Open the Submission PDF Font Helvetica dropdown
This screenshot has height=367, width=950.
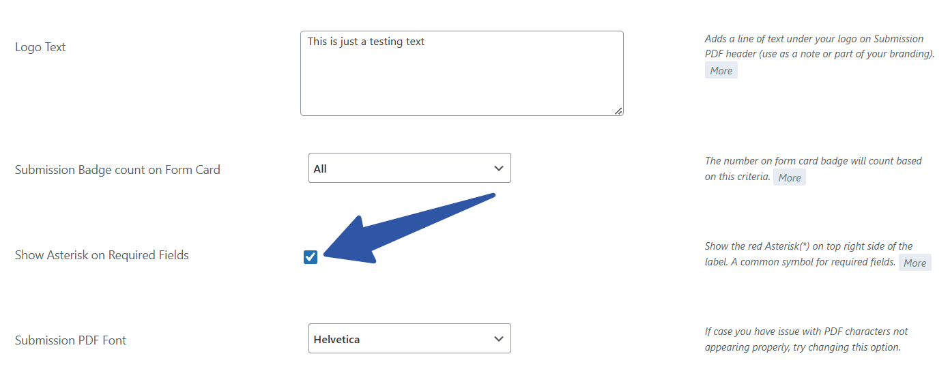coord(409,339)
